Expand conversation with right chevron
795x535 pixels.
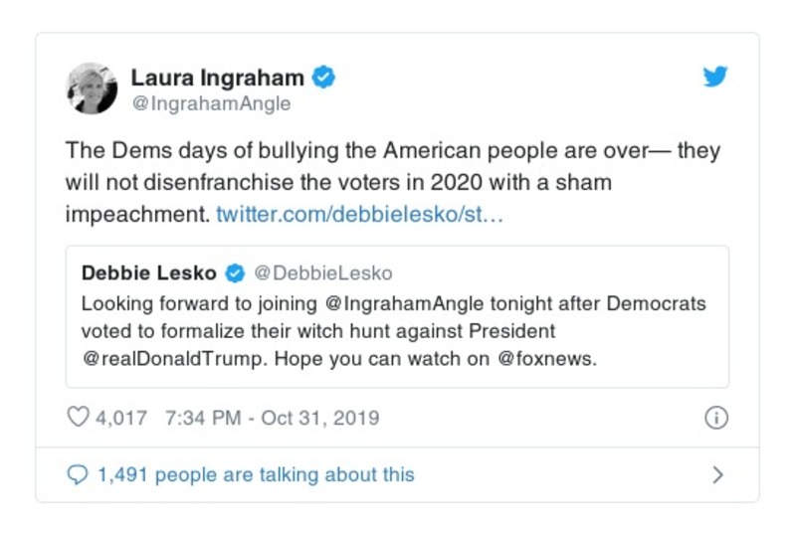tap(717, 475)
